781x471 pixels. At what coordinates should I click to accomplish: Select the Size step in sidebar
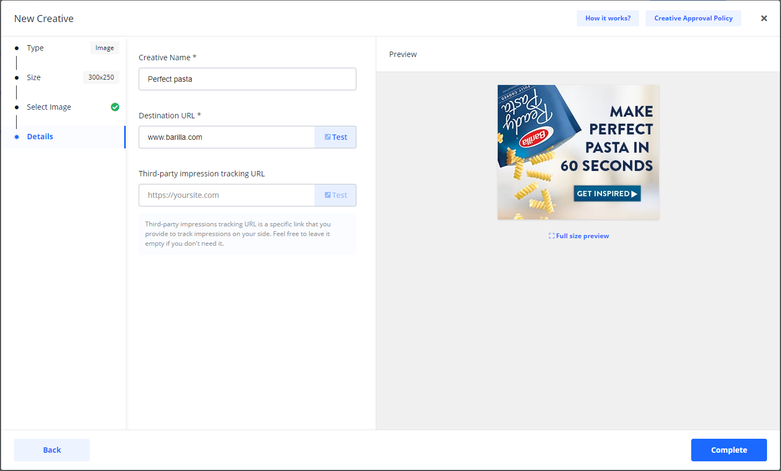click(34, 77)
